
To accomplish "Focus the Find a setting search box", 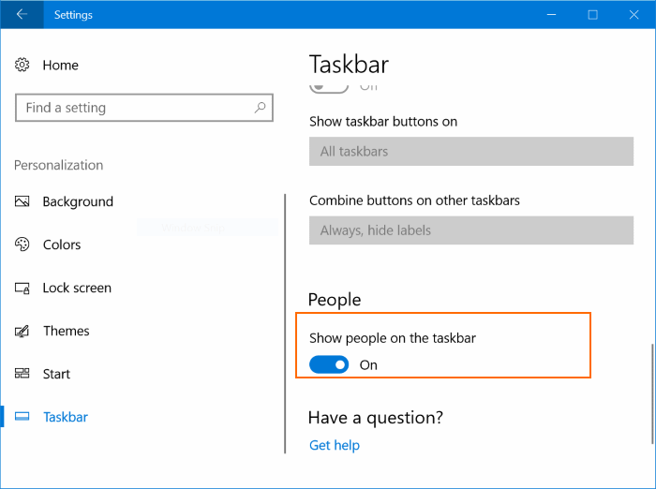I will [x=144, y=108].
